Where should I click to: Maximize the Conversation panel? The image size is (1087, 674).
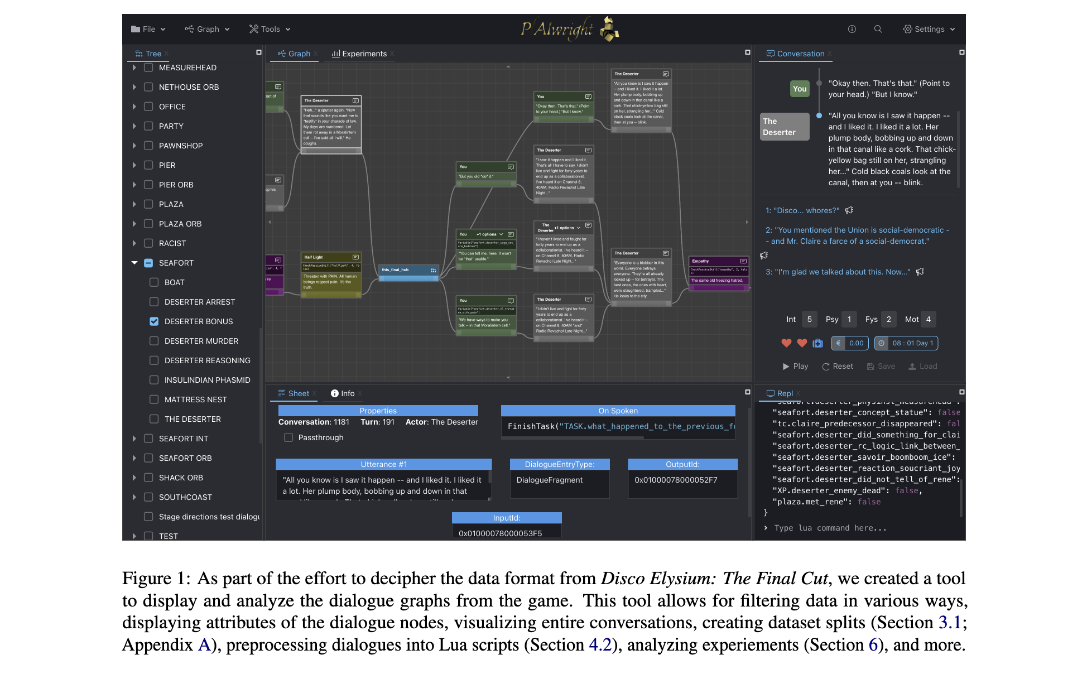click(x=961, y=52)
